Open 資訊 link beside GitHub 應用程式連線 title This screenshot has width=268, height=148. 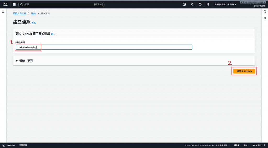pos(53,34)
